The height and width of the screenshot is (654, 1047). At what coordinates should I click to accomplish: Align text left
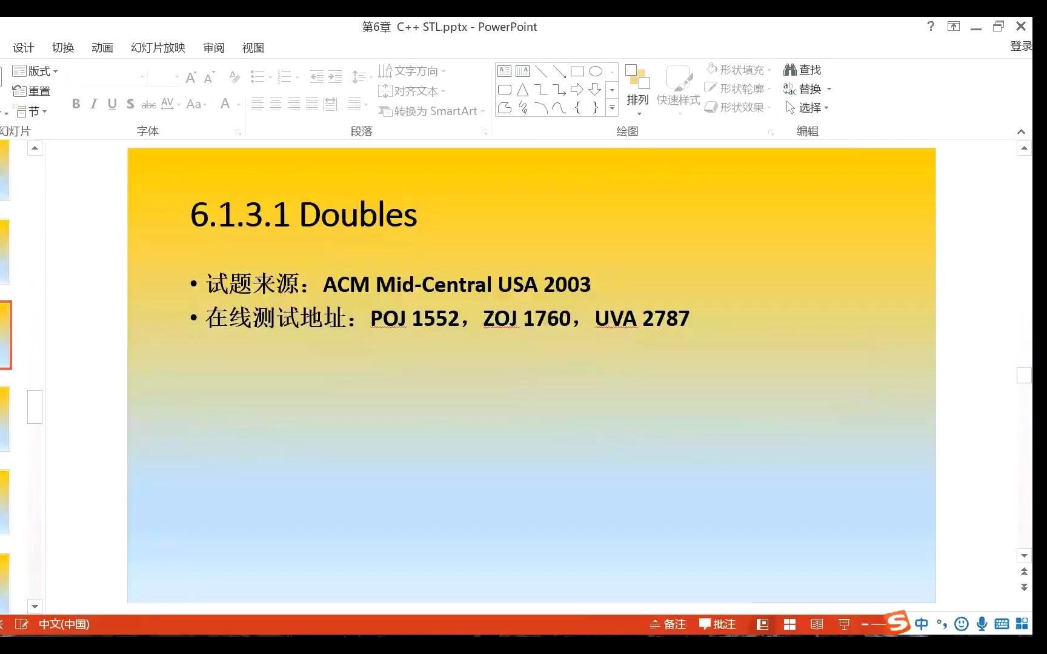tap(258, 104)
